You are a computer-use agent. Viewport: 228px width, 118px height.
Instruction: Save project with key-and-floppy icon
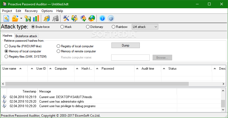coord(28,19)
